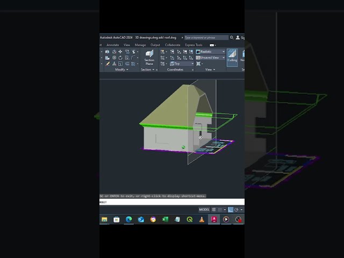The height and width of the screenshot is (258, 344).
Task: Select the Erase tool (pencil eraser)
Action: (x=107, y=63)
